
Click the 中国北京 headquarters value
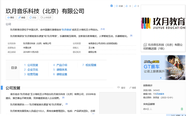[27, 48]
